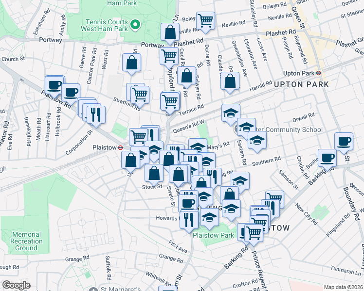Select the shopping bag marker above Harold Rd
This screenshot has width=364, height=291.
[x=230, y=82]
